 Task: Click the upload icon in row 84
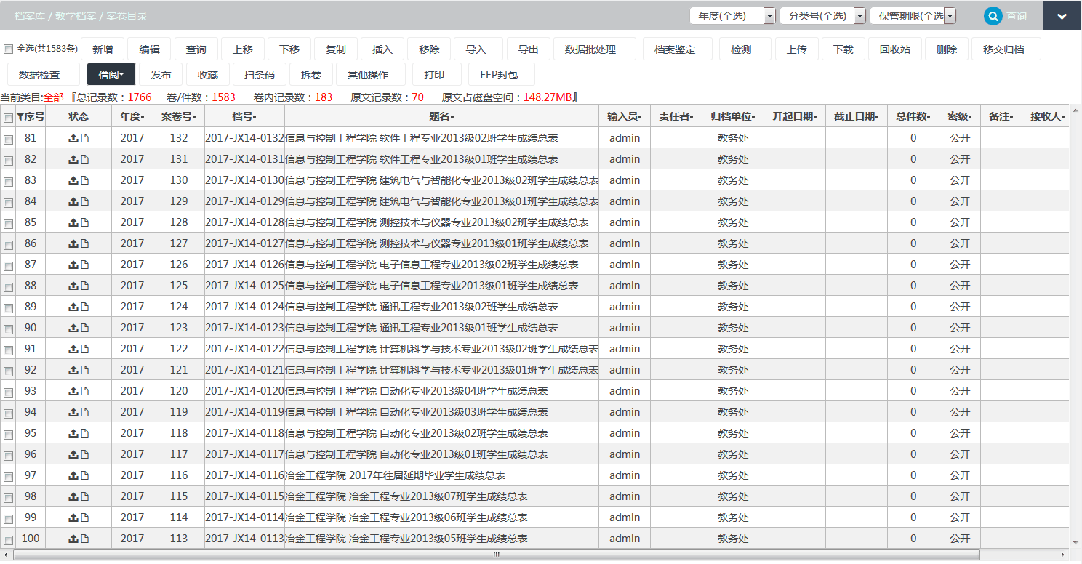click(73, 201)
